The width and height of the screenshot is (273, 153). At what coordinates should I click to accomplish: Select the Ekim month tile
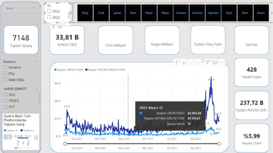click(x=245, y=13)
